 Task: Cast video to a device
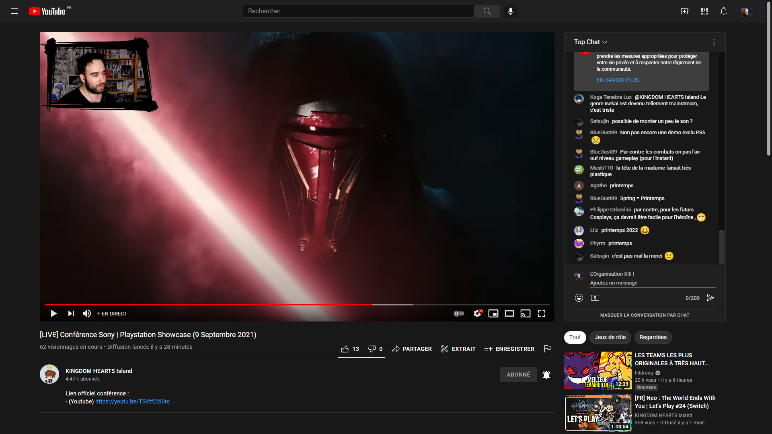(526, 313)
